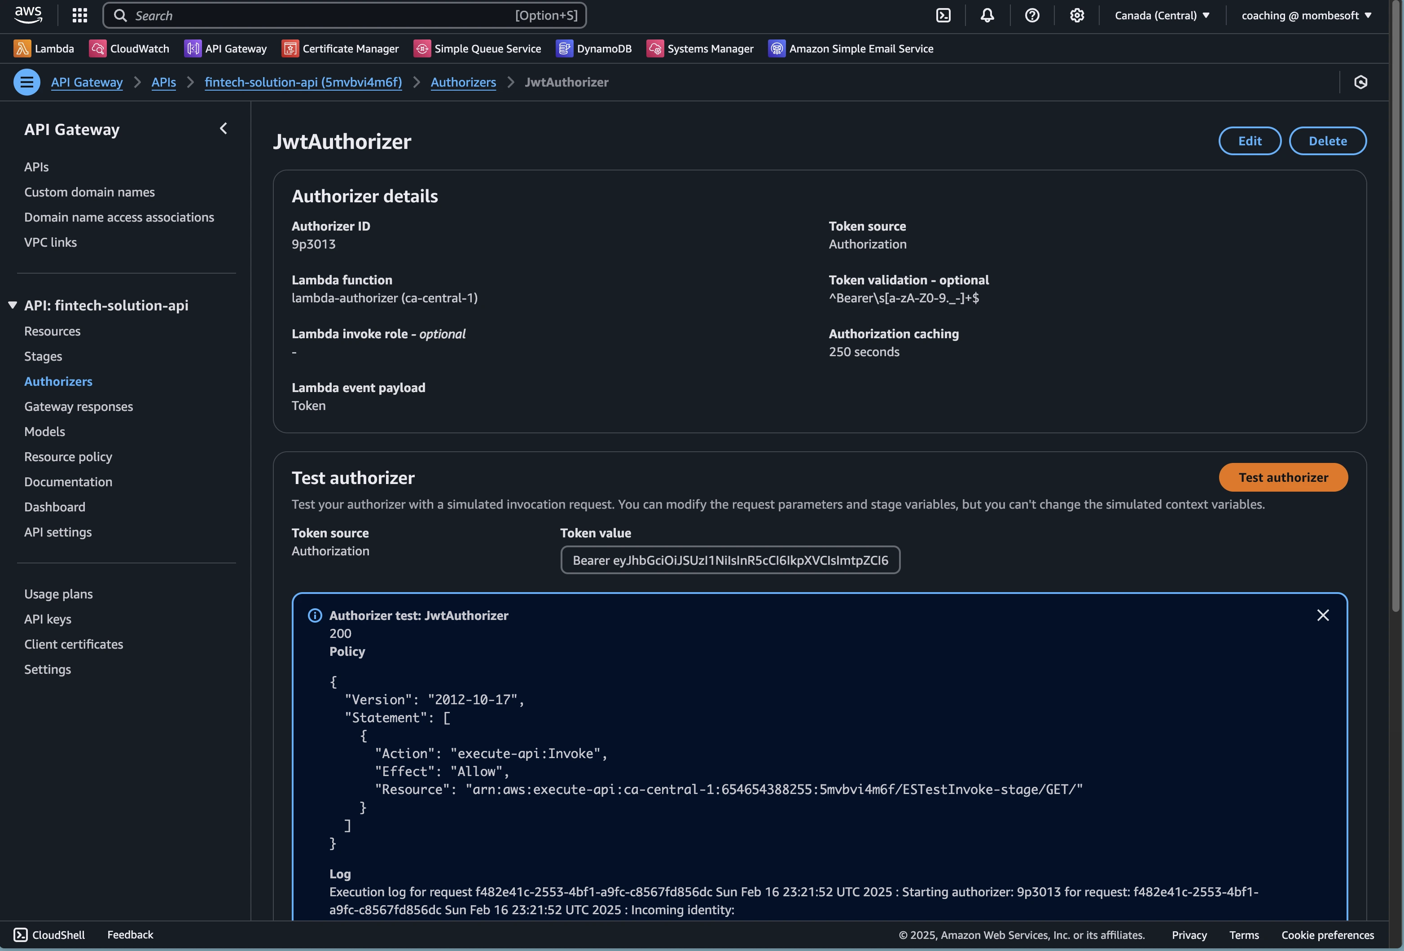Open the Terms footer link
Image resolution: width=1404 pixels, height=951 pixels.
coord(1244,935)
